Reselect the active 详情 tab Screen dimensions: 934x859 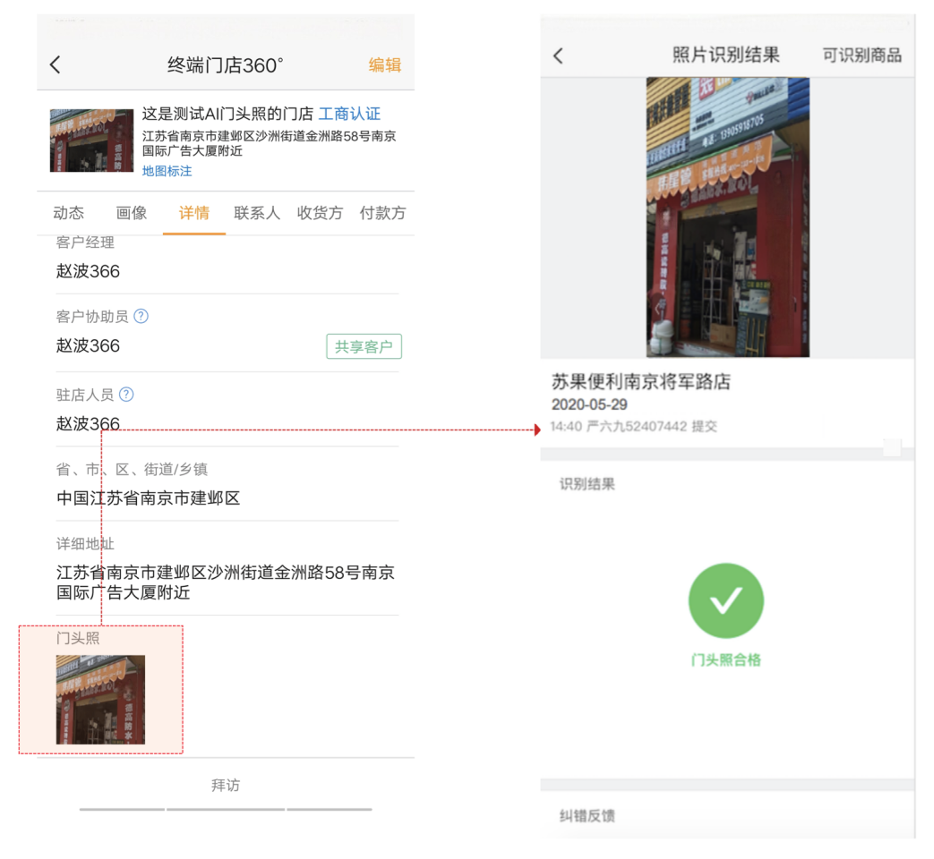[x=193, y=213]
